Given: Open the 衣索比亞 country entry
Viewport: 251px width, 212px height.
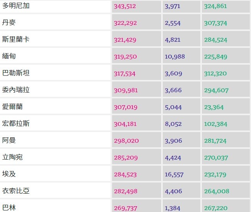Looking at the screenshot, I should tap(16, 191).
